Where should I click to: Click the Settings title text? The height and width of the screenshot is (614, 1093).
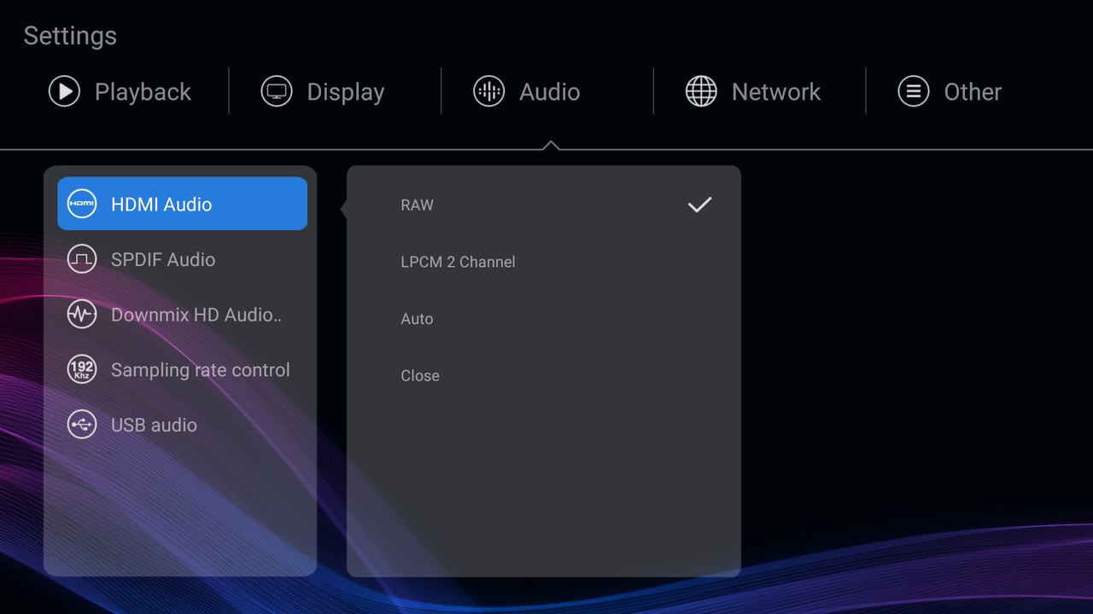coord(70,36)
